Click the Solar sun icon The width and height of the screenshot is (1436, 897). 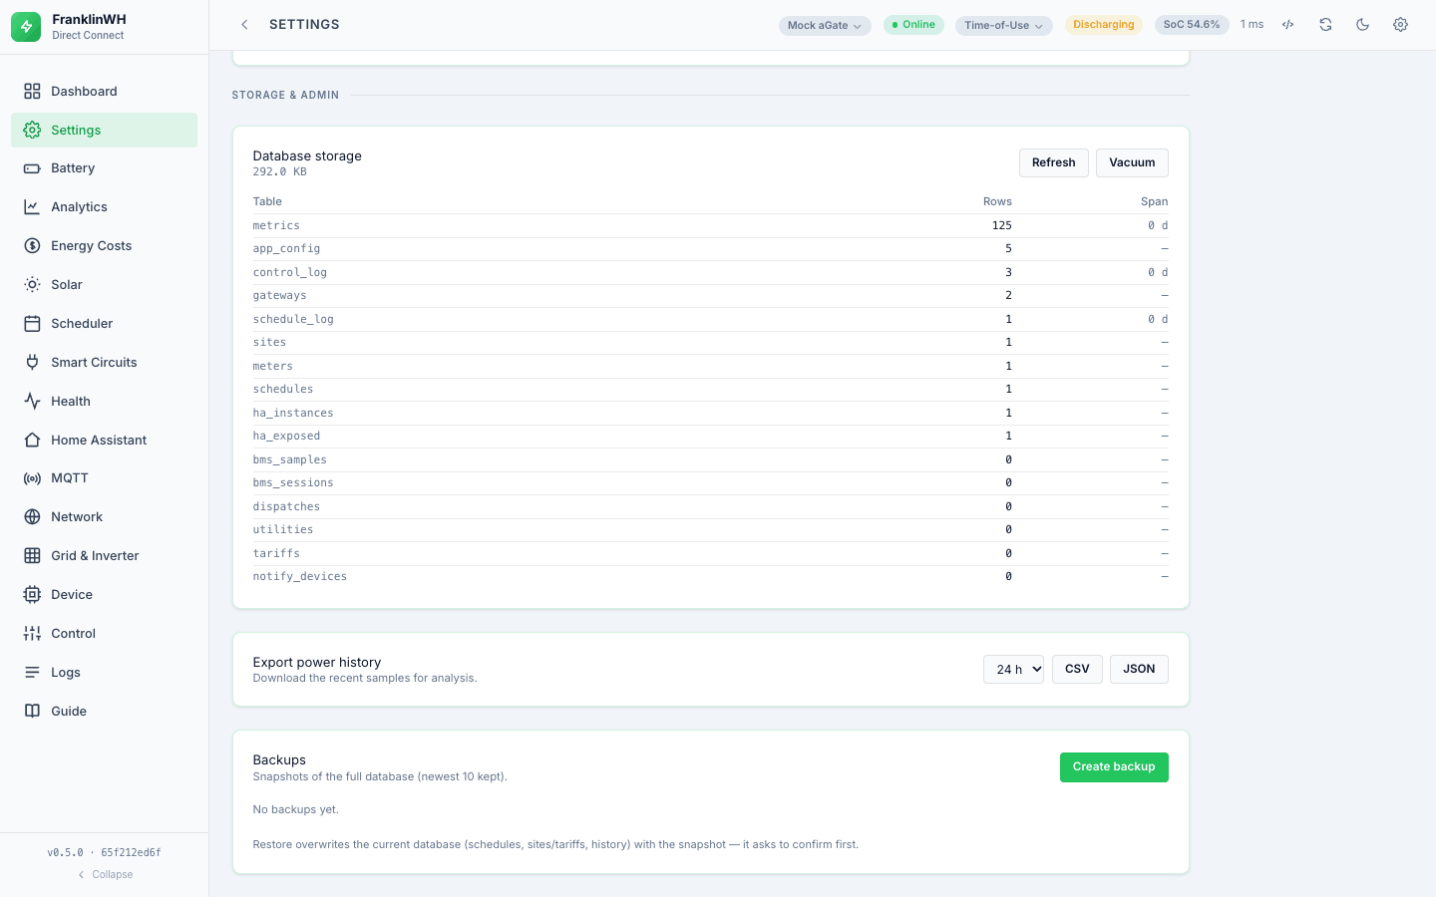(32, 285)
